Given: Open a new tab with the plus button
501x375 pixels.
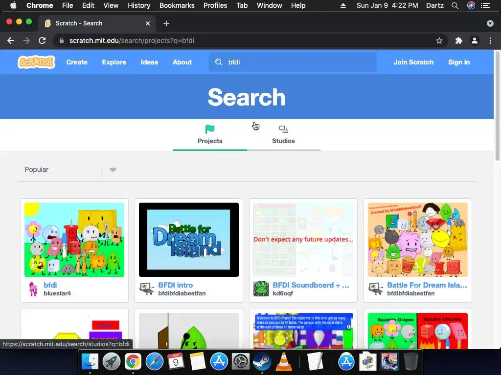Looking at the screenshot, I should pos(166,23).
